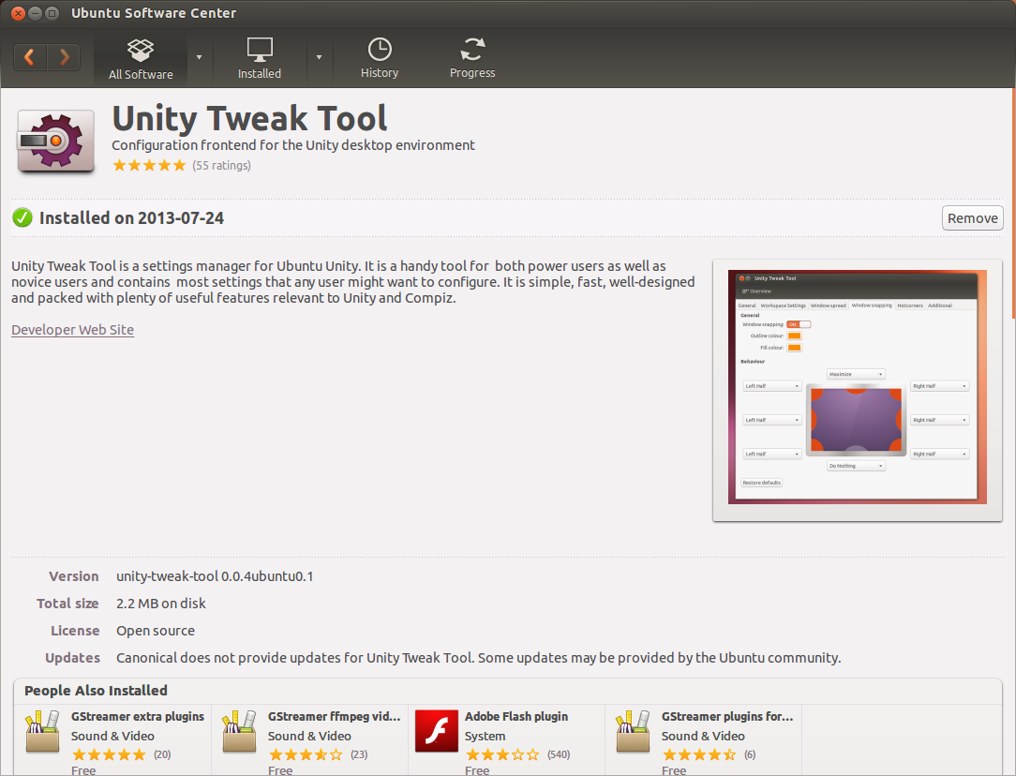Open the Progress view

click(x=472, y=58)
